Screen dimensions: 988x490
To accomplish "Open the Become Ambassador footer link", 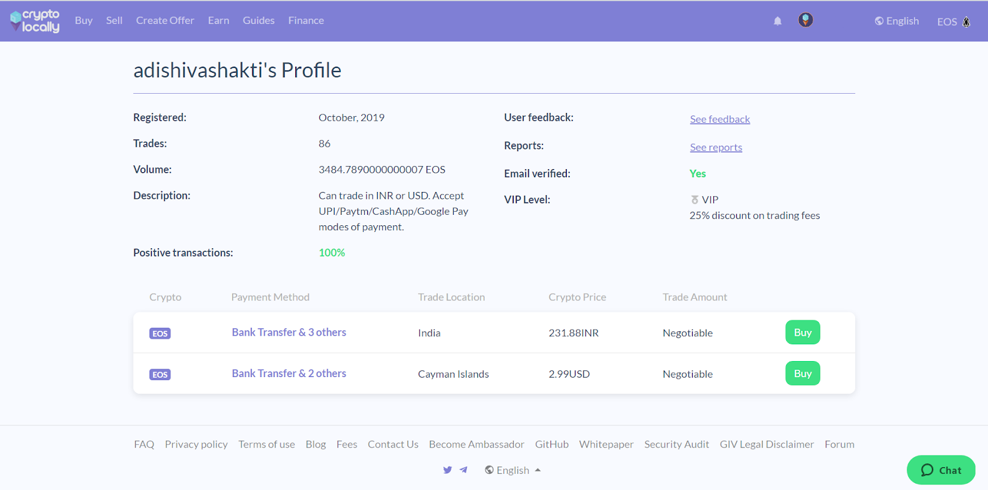I will click(477, 444).
